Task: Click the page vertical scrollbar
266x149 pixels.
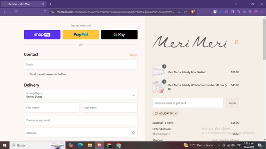Action: click(264, 39)
